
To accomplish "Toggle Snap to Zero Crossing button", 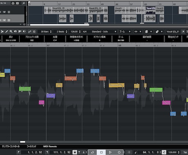I will (29, 31).
